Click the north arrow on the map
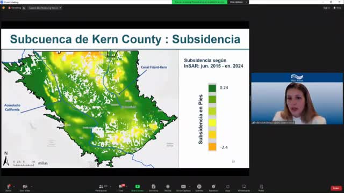 click(x=6, y=159)
